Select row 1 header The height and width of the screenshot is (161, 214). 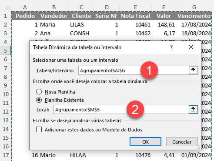[6, 16]
